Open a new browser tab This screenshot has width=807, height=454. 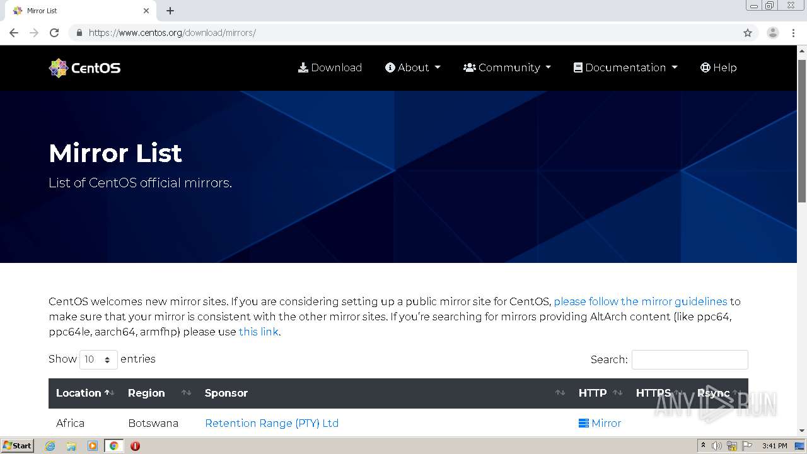(x=170, y=11)
